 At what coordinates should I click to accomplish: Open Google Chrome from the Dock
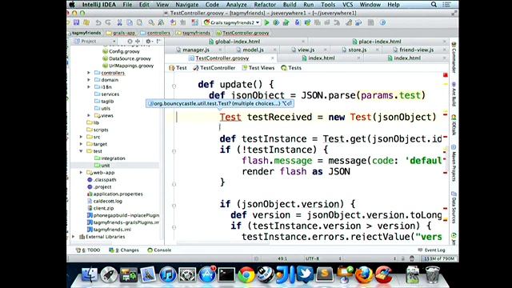pos(246,274)
